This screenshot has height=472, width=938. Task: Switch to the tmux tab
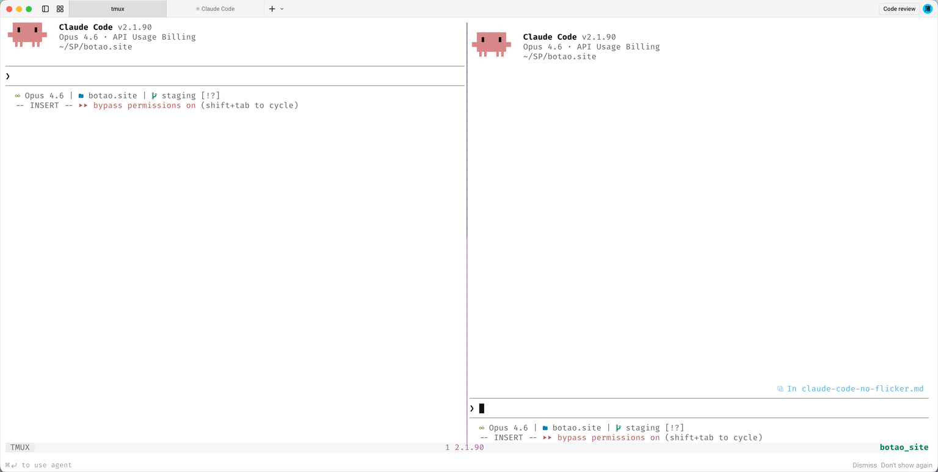[118, 9]
